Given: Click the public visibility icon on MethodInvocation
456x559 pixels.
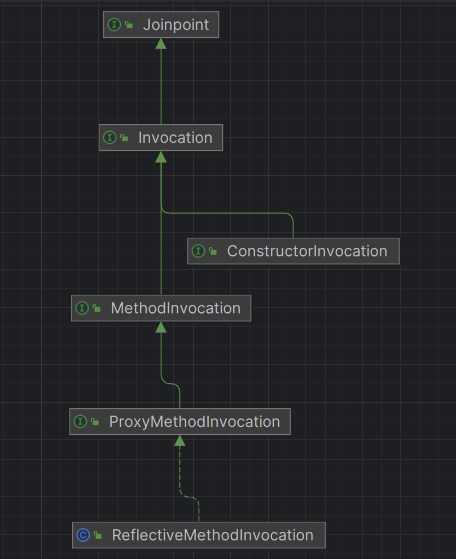Looking at the screenshot, I should point(97,308).
